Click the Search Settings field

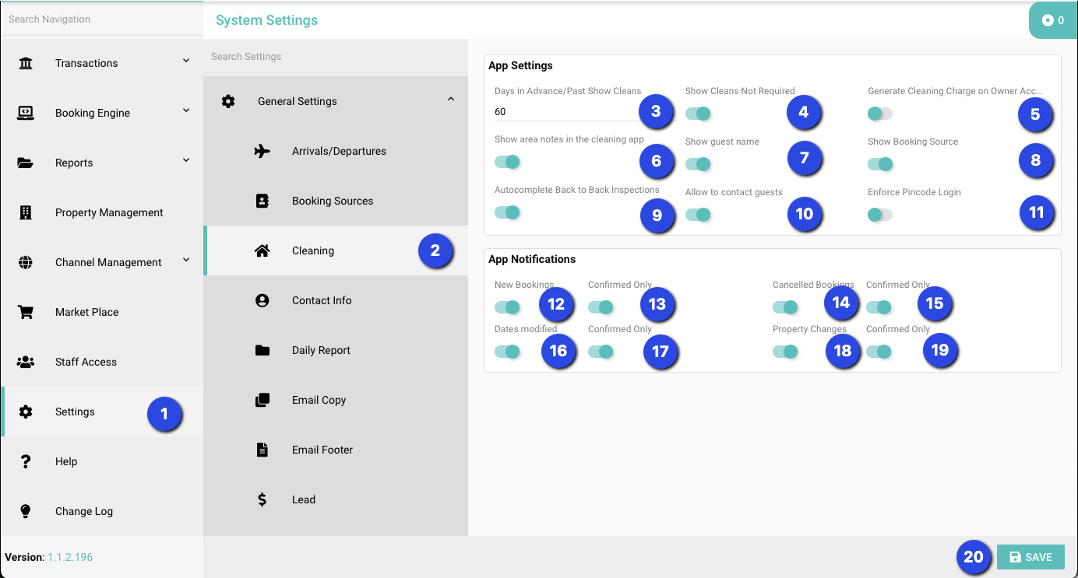335,57
